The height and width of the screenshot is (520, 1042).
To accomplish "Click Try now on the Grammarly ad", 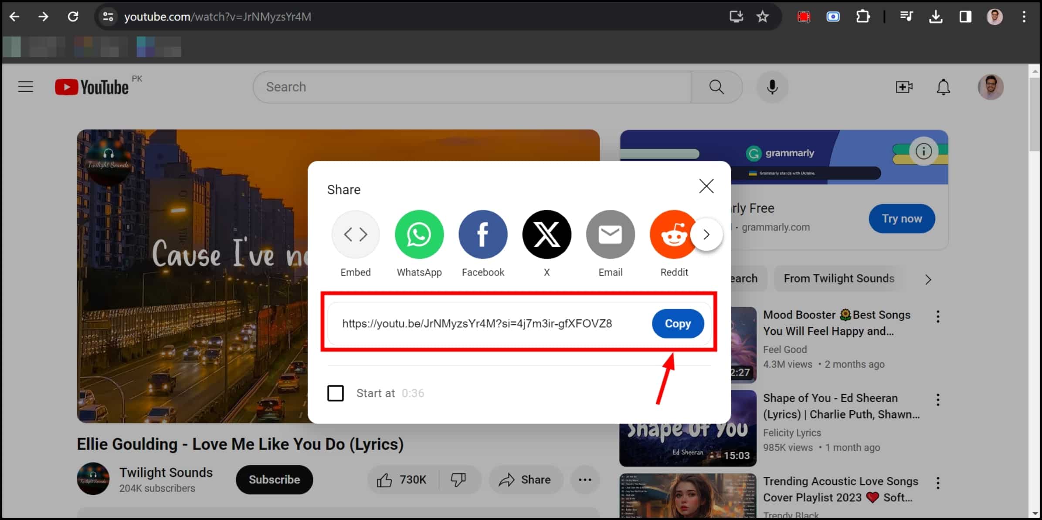I will pos(902,218).
